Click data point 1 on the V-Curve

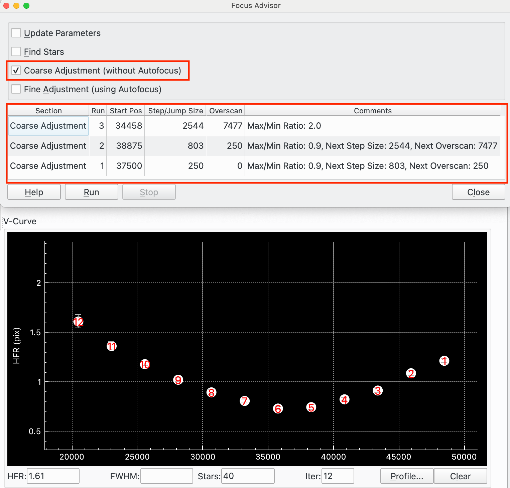(444, 361)
